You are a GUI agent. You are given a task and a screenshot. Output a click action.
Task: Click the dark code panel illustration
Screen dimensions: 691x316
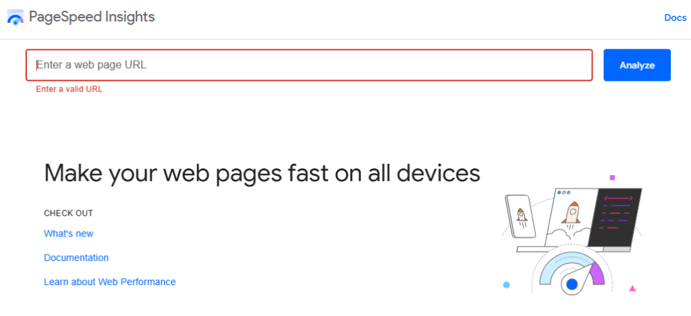(615, 218)
